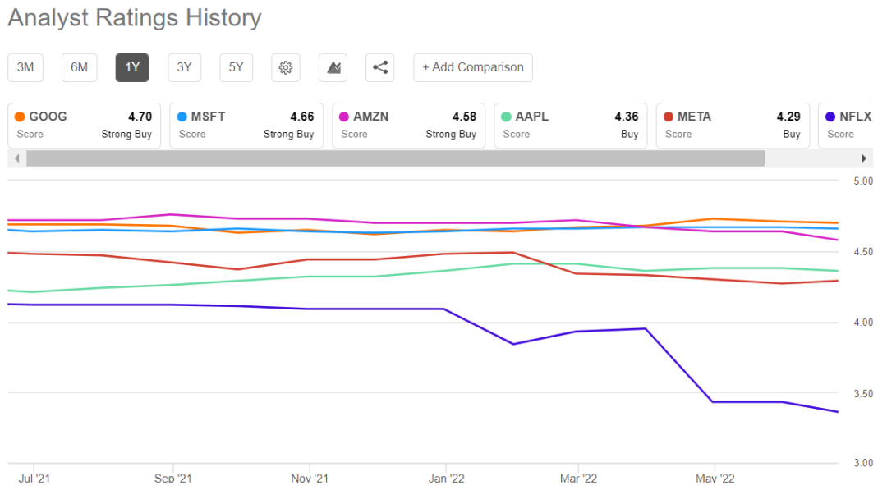The height and width of the screenshot is (490, 887).
Task: Open chart settings gear icon
Action: tap(286, 67)
